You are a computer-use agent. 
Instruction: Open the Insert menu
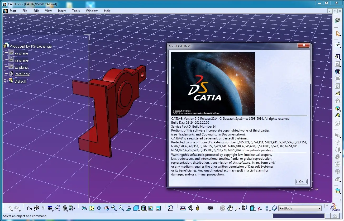pos(62,11)
